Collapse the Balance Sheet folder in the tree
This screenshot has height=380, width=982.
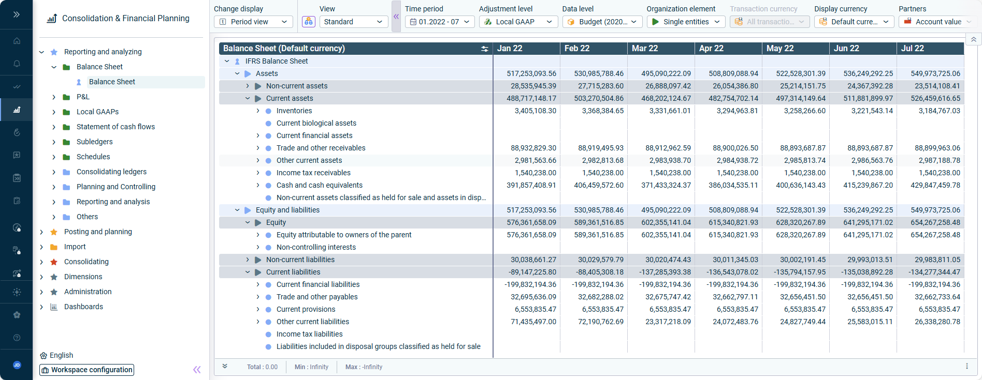(54, 67)
